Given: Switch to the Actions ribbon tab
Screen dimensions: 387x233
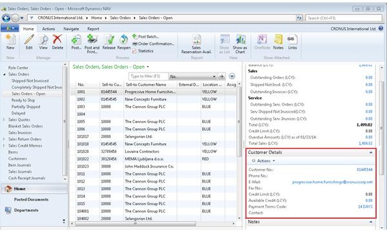Looking at the screenshot, I should [x=48, y=29].
